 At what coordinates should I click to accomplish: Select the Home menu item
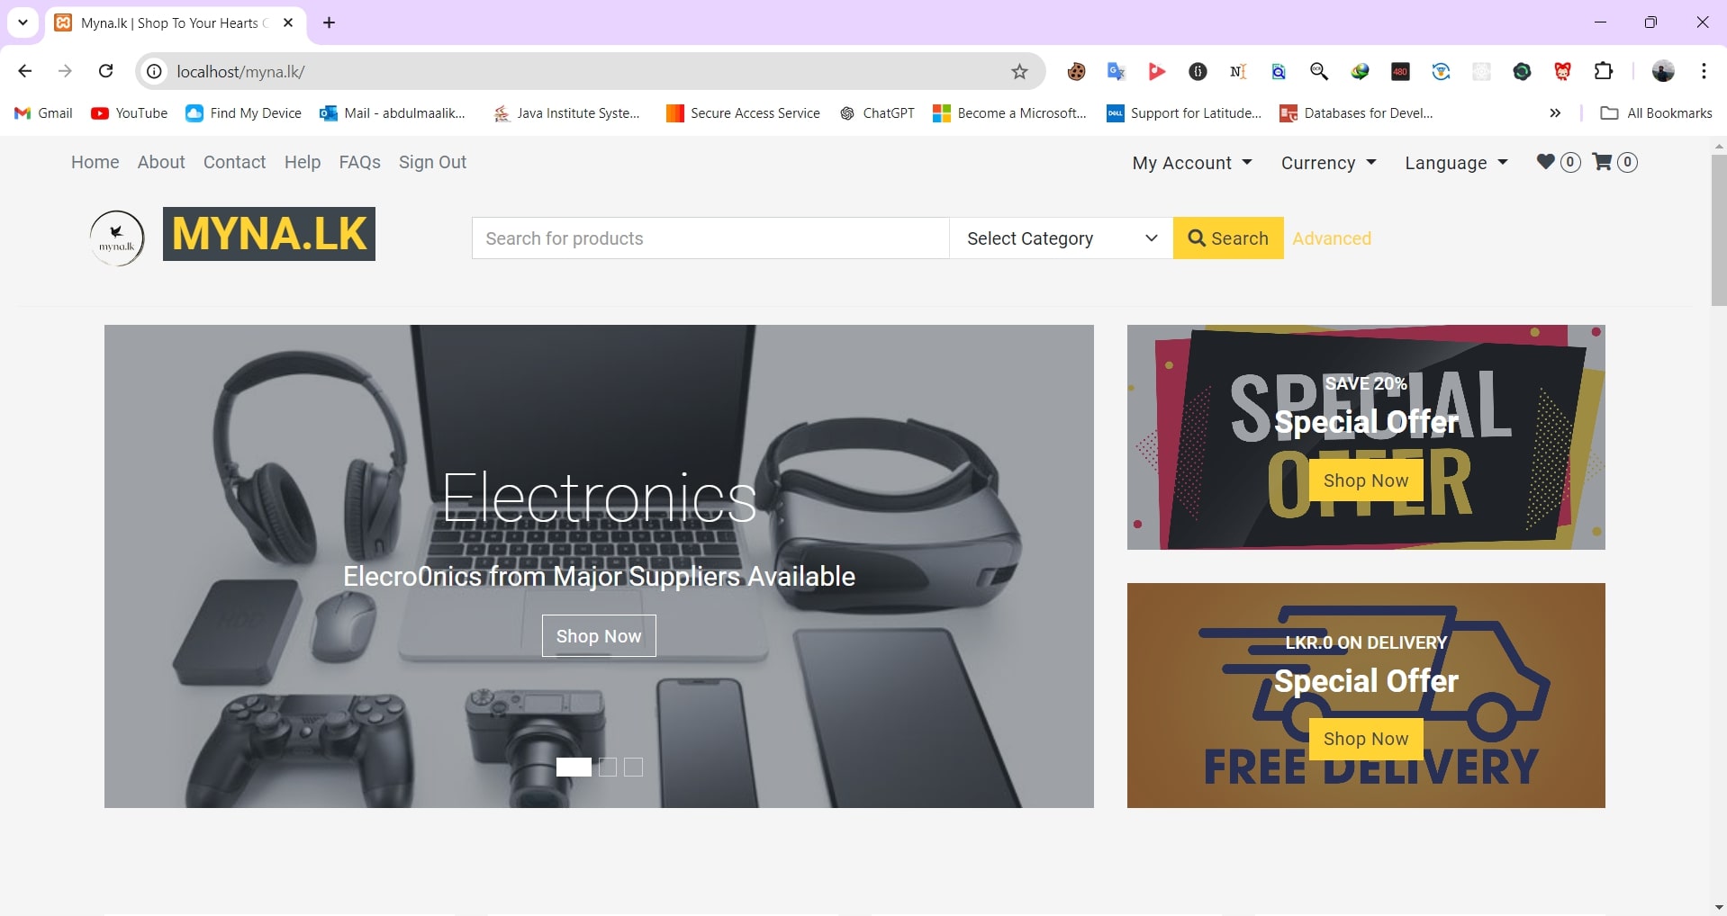tap(95, 162)
